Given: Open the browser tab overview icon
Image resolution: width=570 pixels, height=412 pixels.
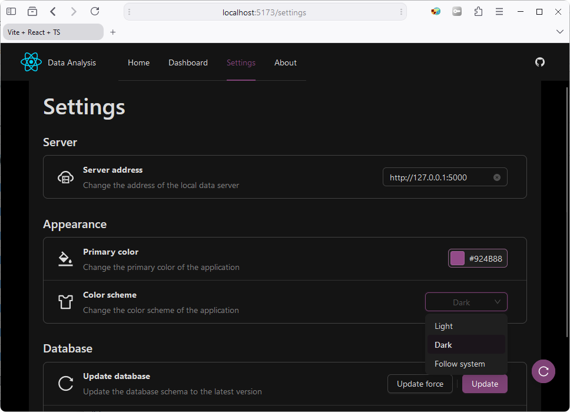Looking at the screenshot, I should coord(32,12).
